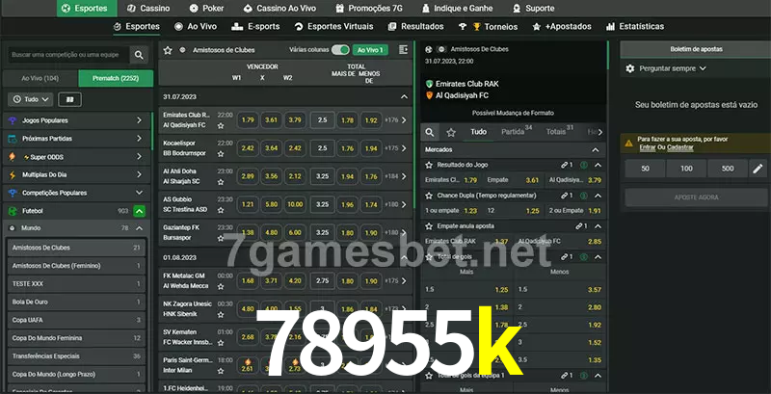
Task: Collapse the Futebol sport section
Action: click(140, 210)
